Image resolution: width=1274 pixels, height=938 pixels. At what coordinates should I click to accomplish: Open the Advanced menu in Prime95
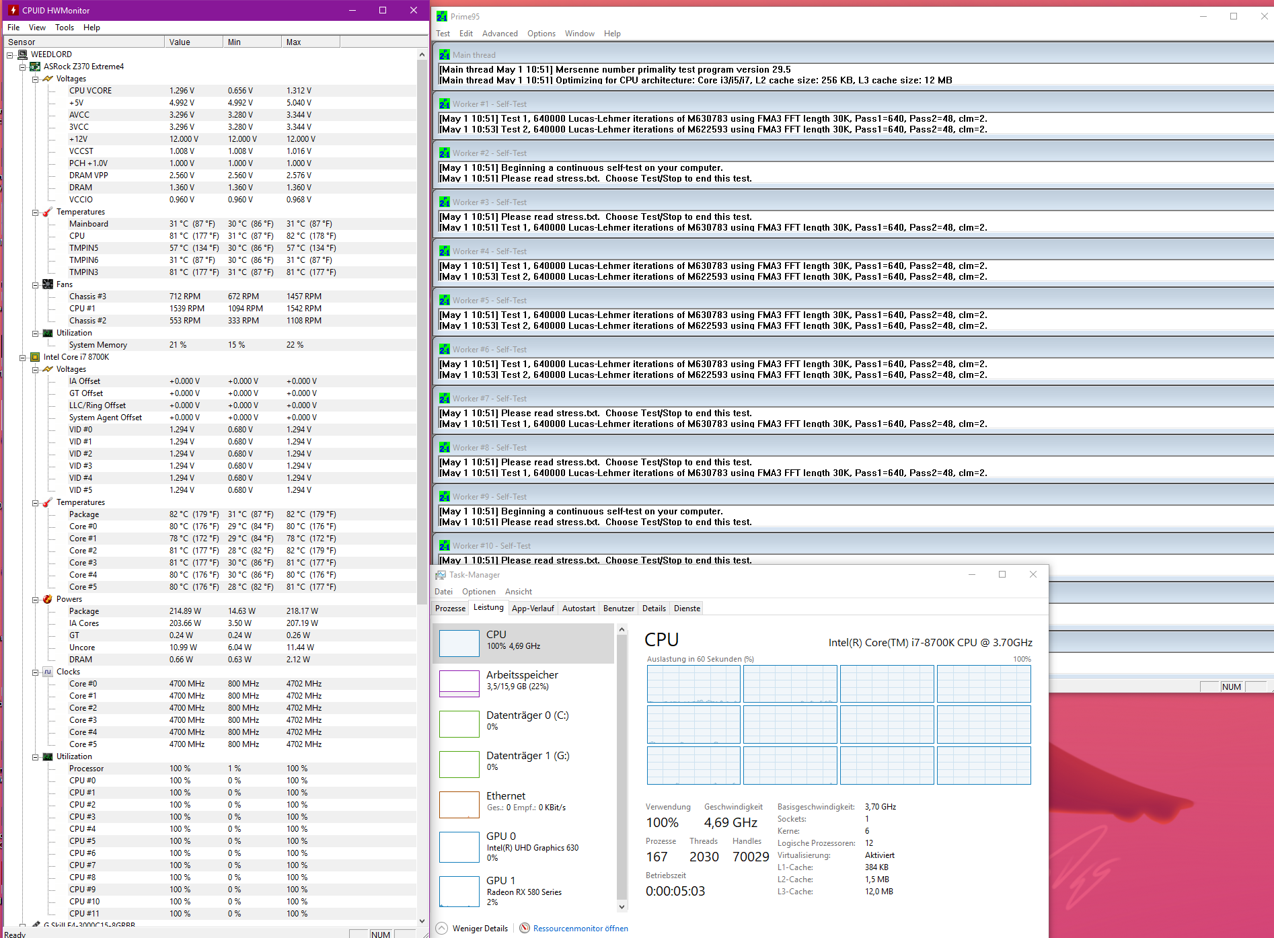(500, 34)
